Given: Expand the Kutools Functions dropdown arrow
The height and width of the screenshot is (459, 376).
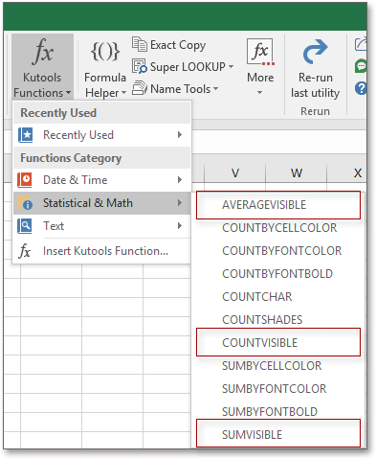Looking at the screenshot, I should 69,93.
